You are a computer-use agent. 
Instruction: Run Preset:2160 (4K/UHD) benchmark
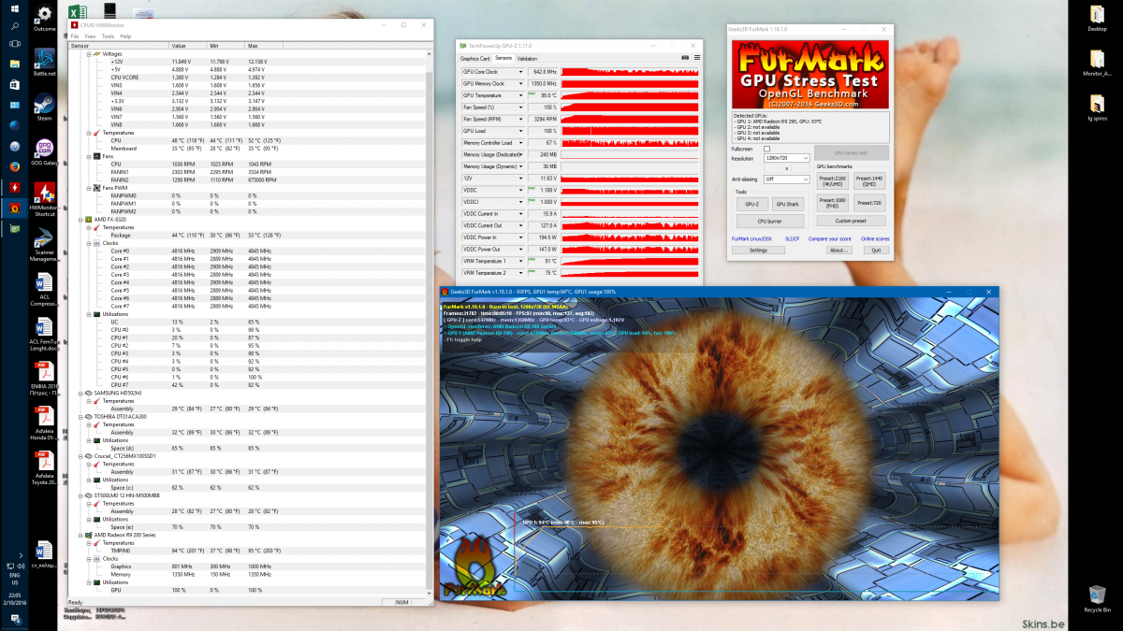(832, 179)
